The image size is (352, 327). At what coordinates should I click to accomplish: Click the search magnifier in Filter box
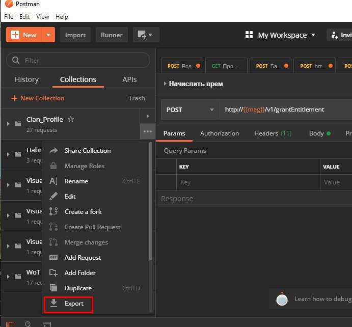point(16,60)
